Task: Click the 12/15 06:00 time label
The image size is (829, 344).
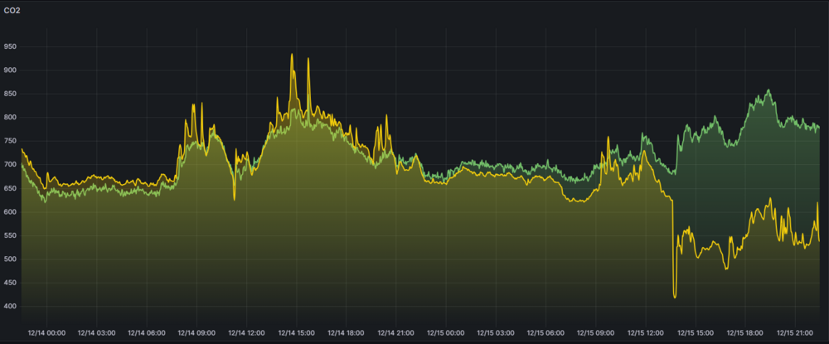Action: coord(545,333)
